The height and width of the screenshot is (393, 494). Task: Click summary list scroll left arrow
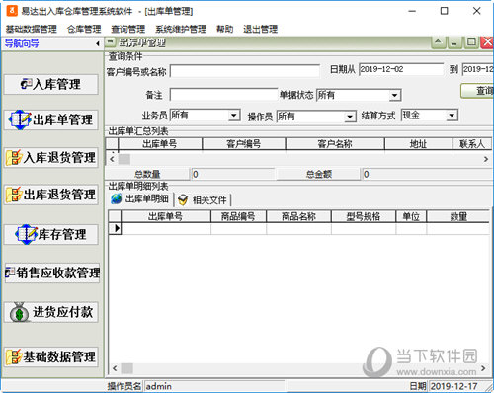click(x=112, y=159)
